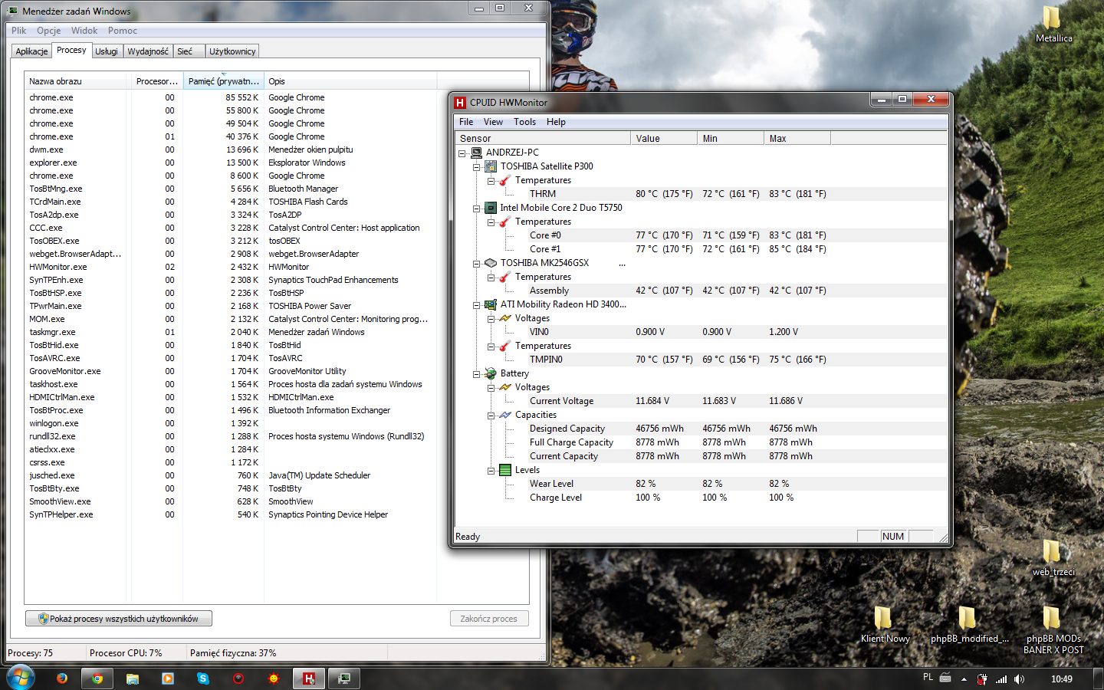1104x690 pixels.
Task: Switch to HWMonitor taskbar button
Action: click(309, 678)
